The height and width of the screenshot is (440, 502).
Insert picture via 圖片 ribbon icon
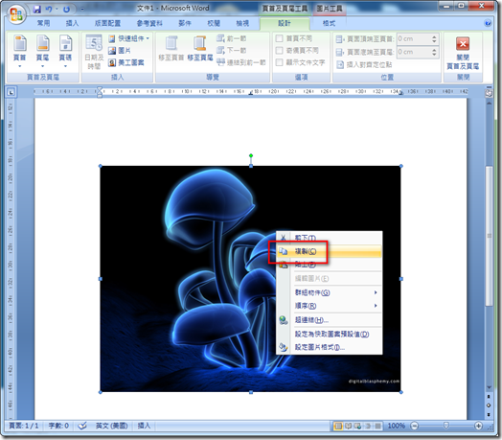119,50
